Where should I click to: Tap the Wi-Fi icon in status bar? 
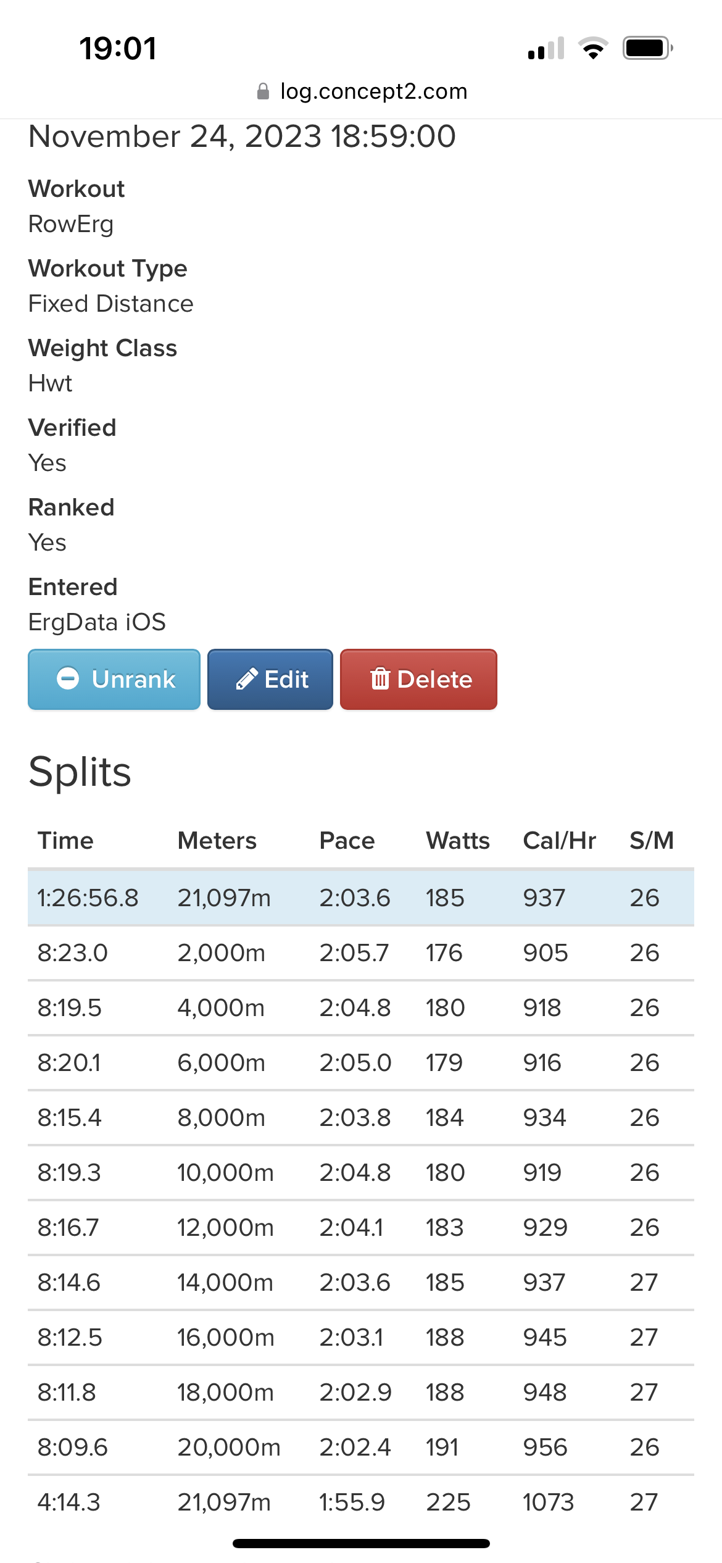[593, 48]
